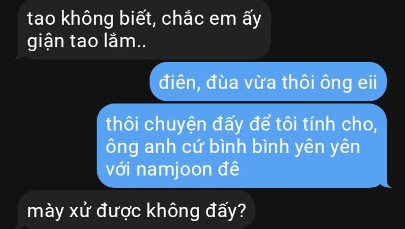Click the word "cho," in the large blue bubble
Image resolution: width=405 pixels, height=229 pixels.
point(359,125)
